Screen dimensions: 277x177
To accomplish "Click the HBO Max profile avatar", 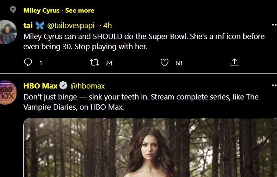I will click(x=9, y=93).
